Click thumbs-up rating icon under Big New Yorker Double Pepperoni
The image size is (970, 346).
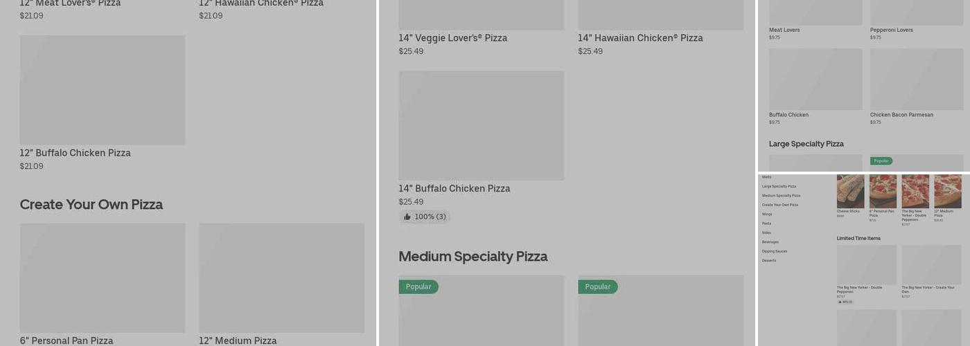(840, 302)
